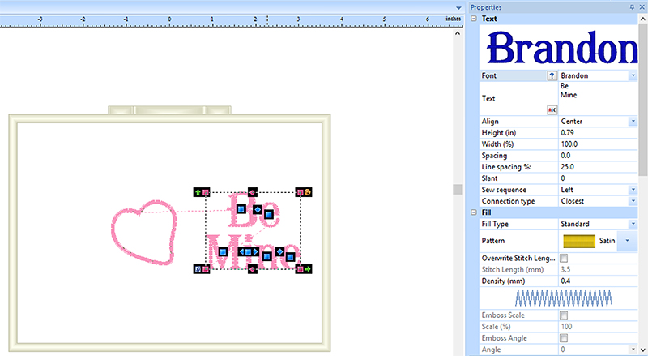Viewport: 648px width, 356px height.
Task: Click the rotate handle at the text's top-right corner
Action: (x=308, y=192)
